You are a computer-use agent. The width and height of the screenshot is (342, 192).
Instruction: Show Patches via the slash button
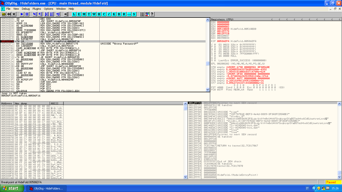[x=109, y=14]
